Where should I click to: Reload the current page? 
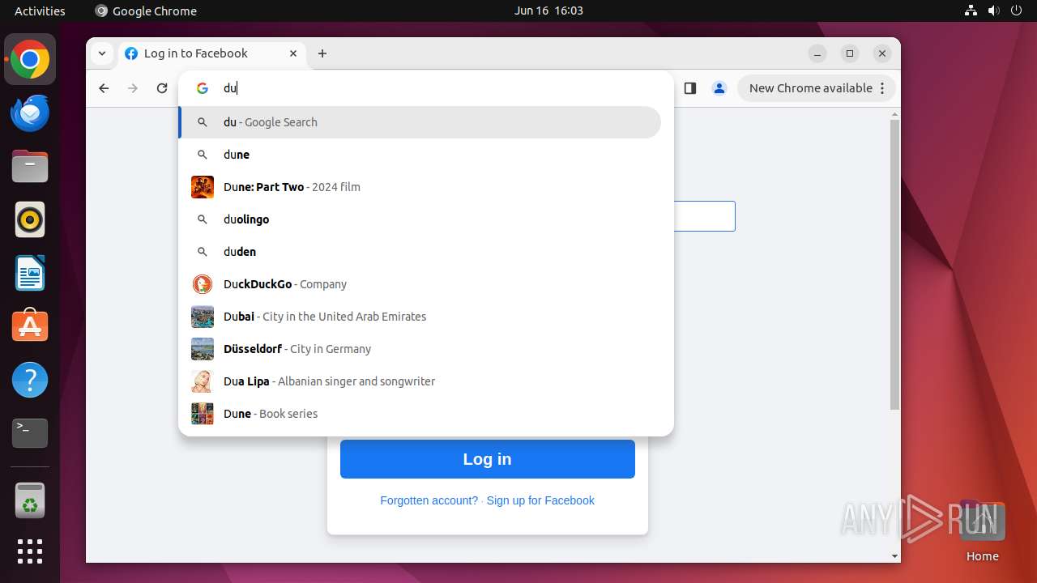[162, 88]
